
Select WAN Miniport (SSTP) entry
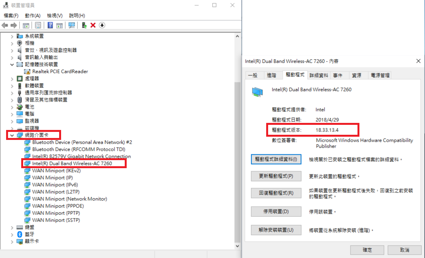(56, 220)
